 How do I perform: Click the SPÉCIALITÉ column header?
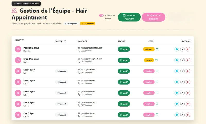point(60,41)
